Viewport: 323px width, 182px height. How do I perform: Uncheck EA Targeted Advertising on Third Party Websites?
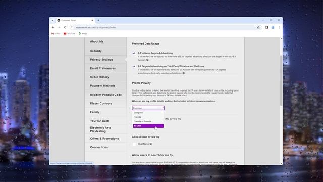134,66
